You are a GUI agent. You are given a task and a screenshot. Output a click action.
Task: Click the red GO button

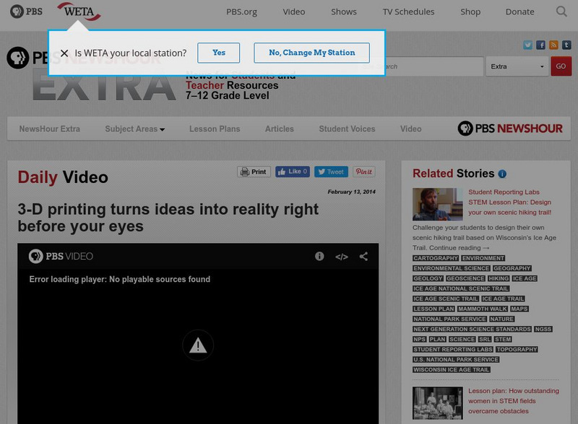pos(561,66)
